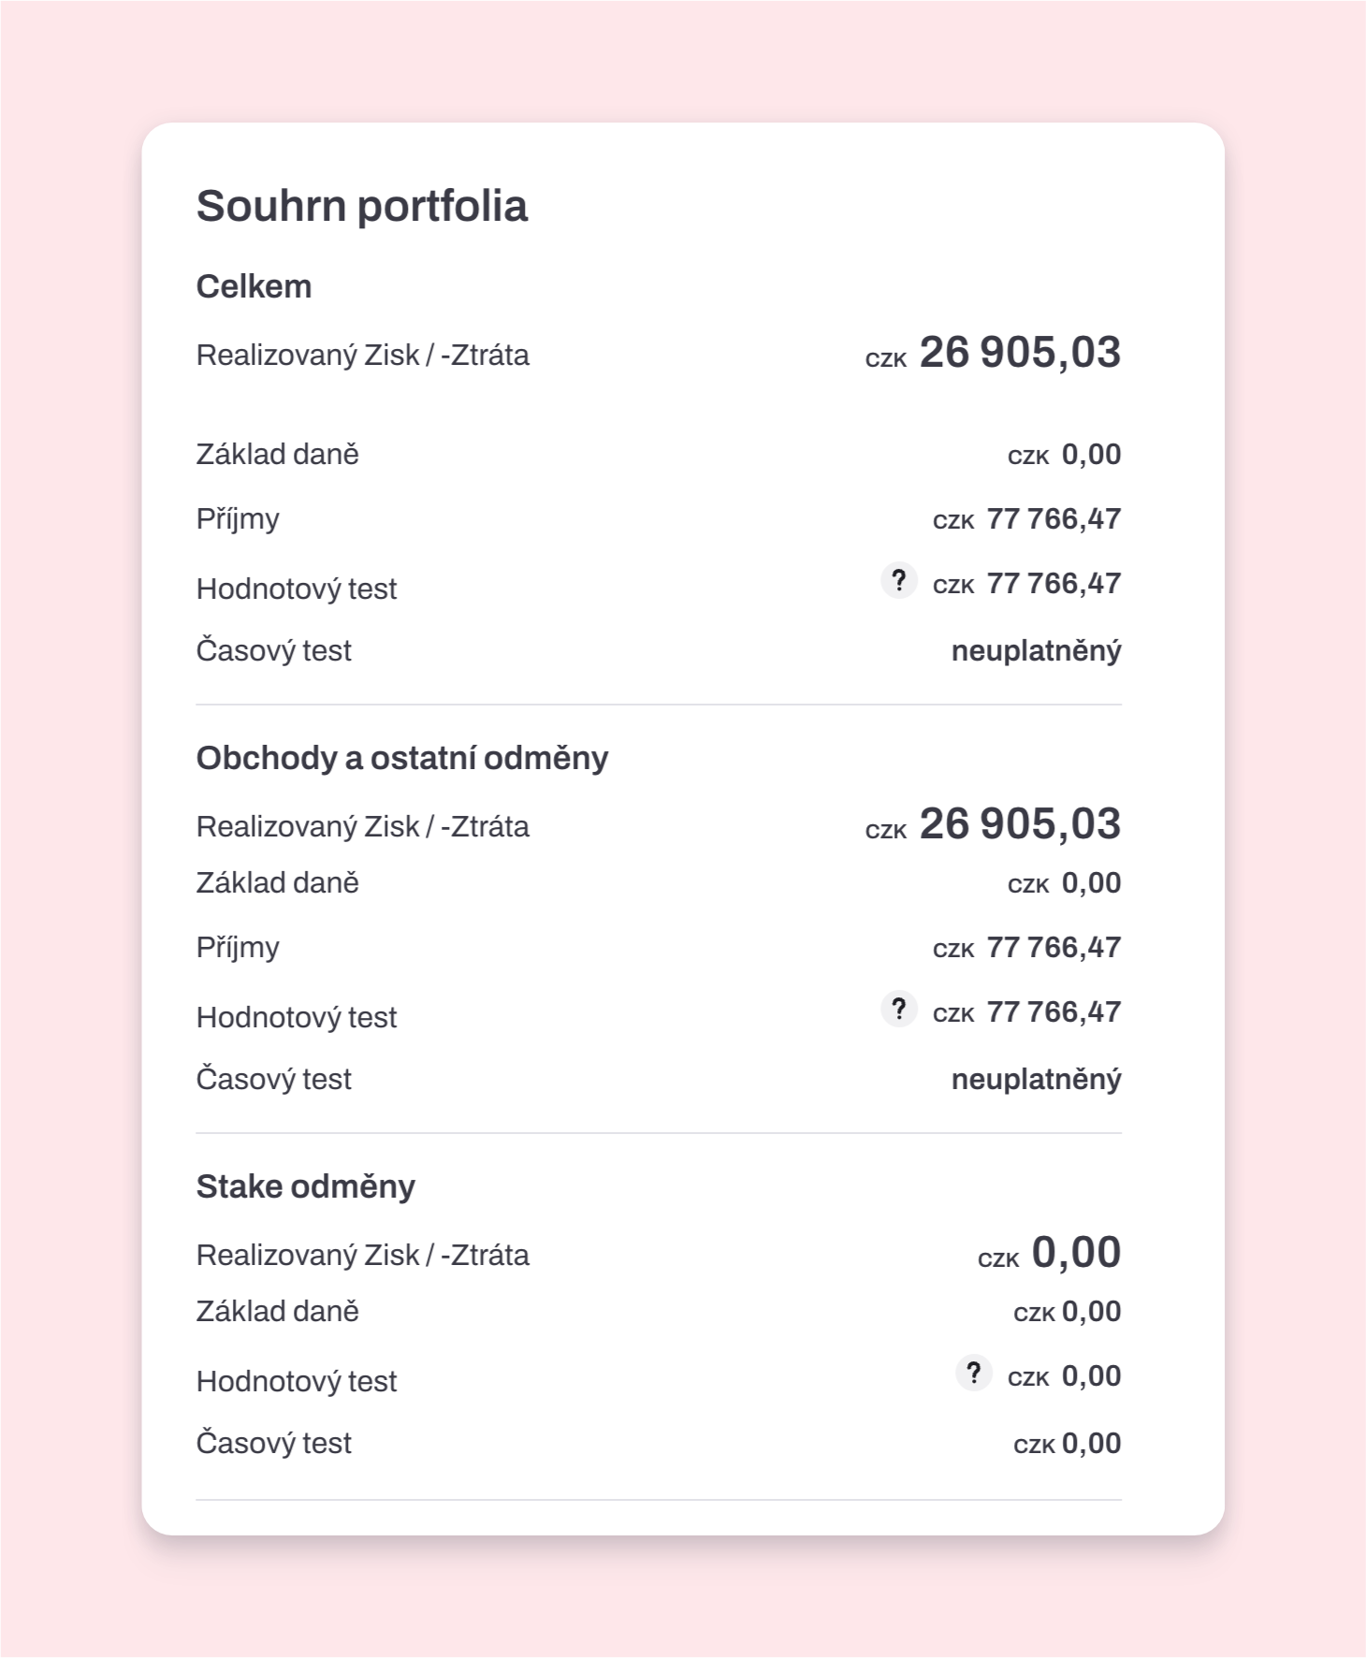This screenshot has width=1366, height=1658.
Task: Click Realizovaný Zisk / -Ztráta label under Celkem
Action: 363,356
